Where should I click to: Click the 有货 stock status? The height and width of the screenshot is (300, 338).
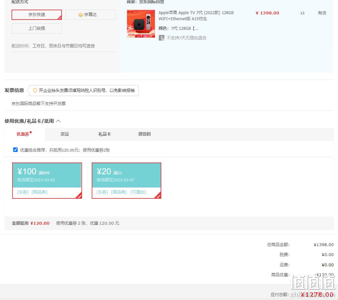coord(322,13)
